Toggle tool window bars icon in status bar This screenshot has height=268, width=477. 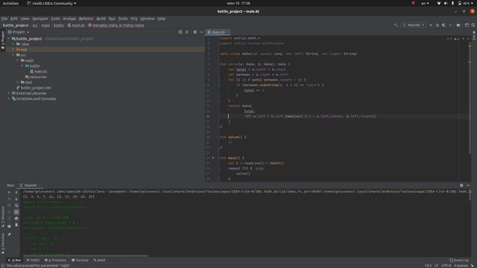[x=2, y=266]
